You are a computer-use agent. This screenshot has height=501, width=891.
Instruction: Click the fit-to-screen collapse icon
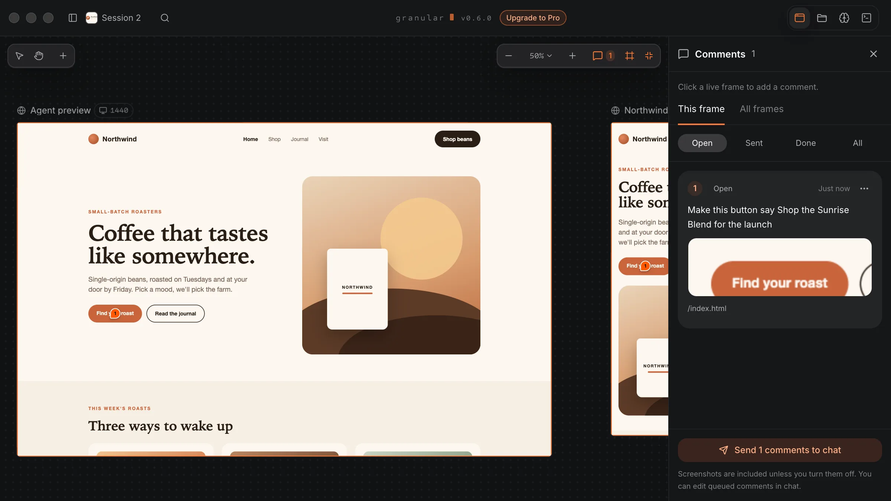point(649,56)
